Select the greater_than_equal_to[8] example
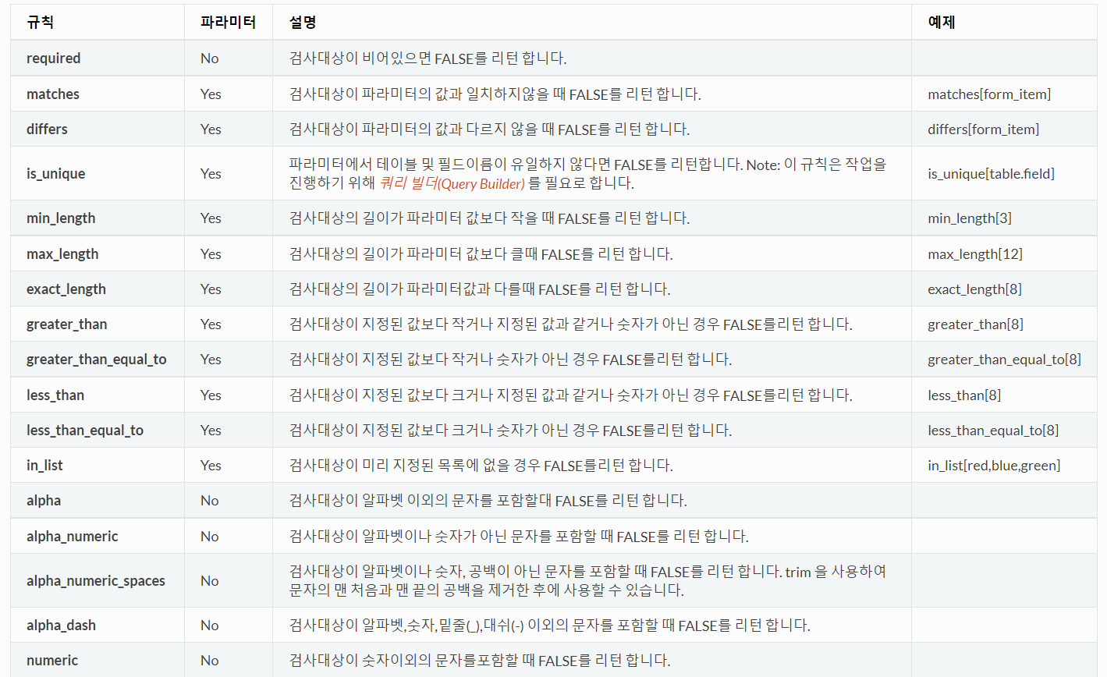The width and height of the screenshot is (1107, 677). click(x=1004, y=360)
